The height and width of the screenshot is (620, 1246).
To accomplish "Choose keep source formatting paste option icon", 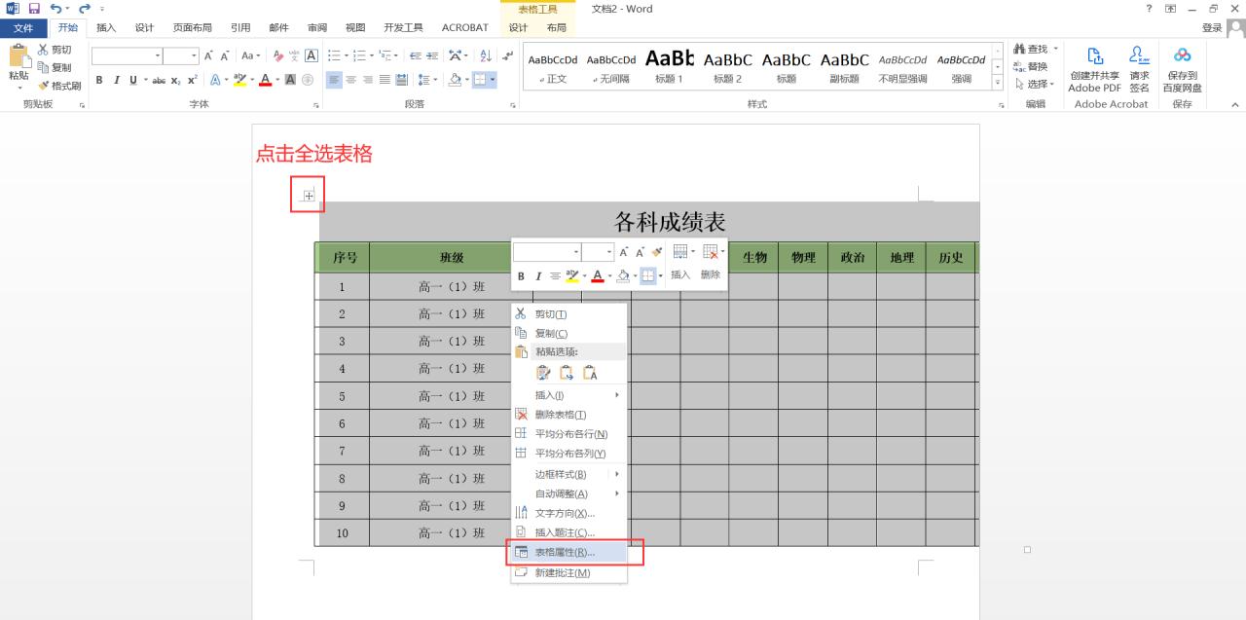I will click(543, 373).
